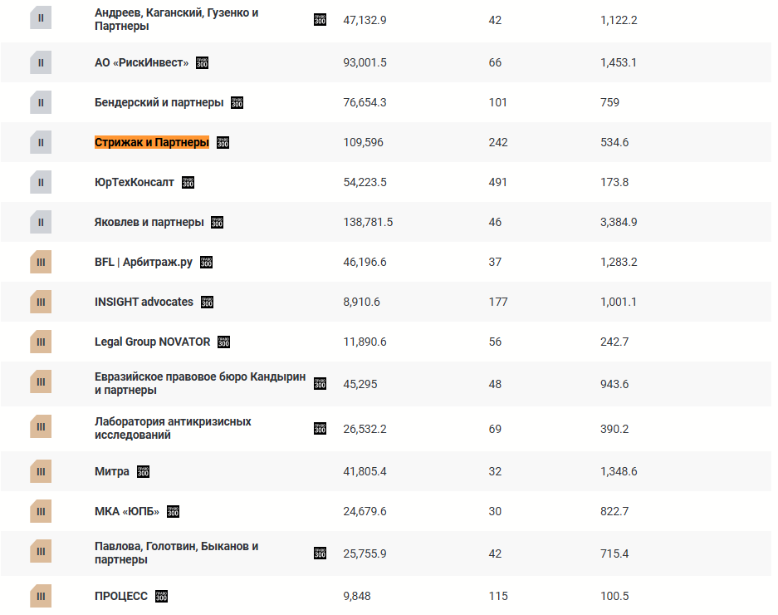The image size is (778, 615).
Task: Click the Право 300 badge next to ЮрТехКонсалт
Action: point(188,182)
